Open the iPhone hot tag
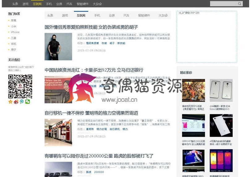Viewport: 251px width, 177px height. (15, 32)
